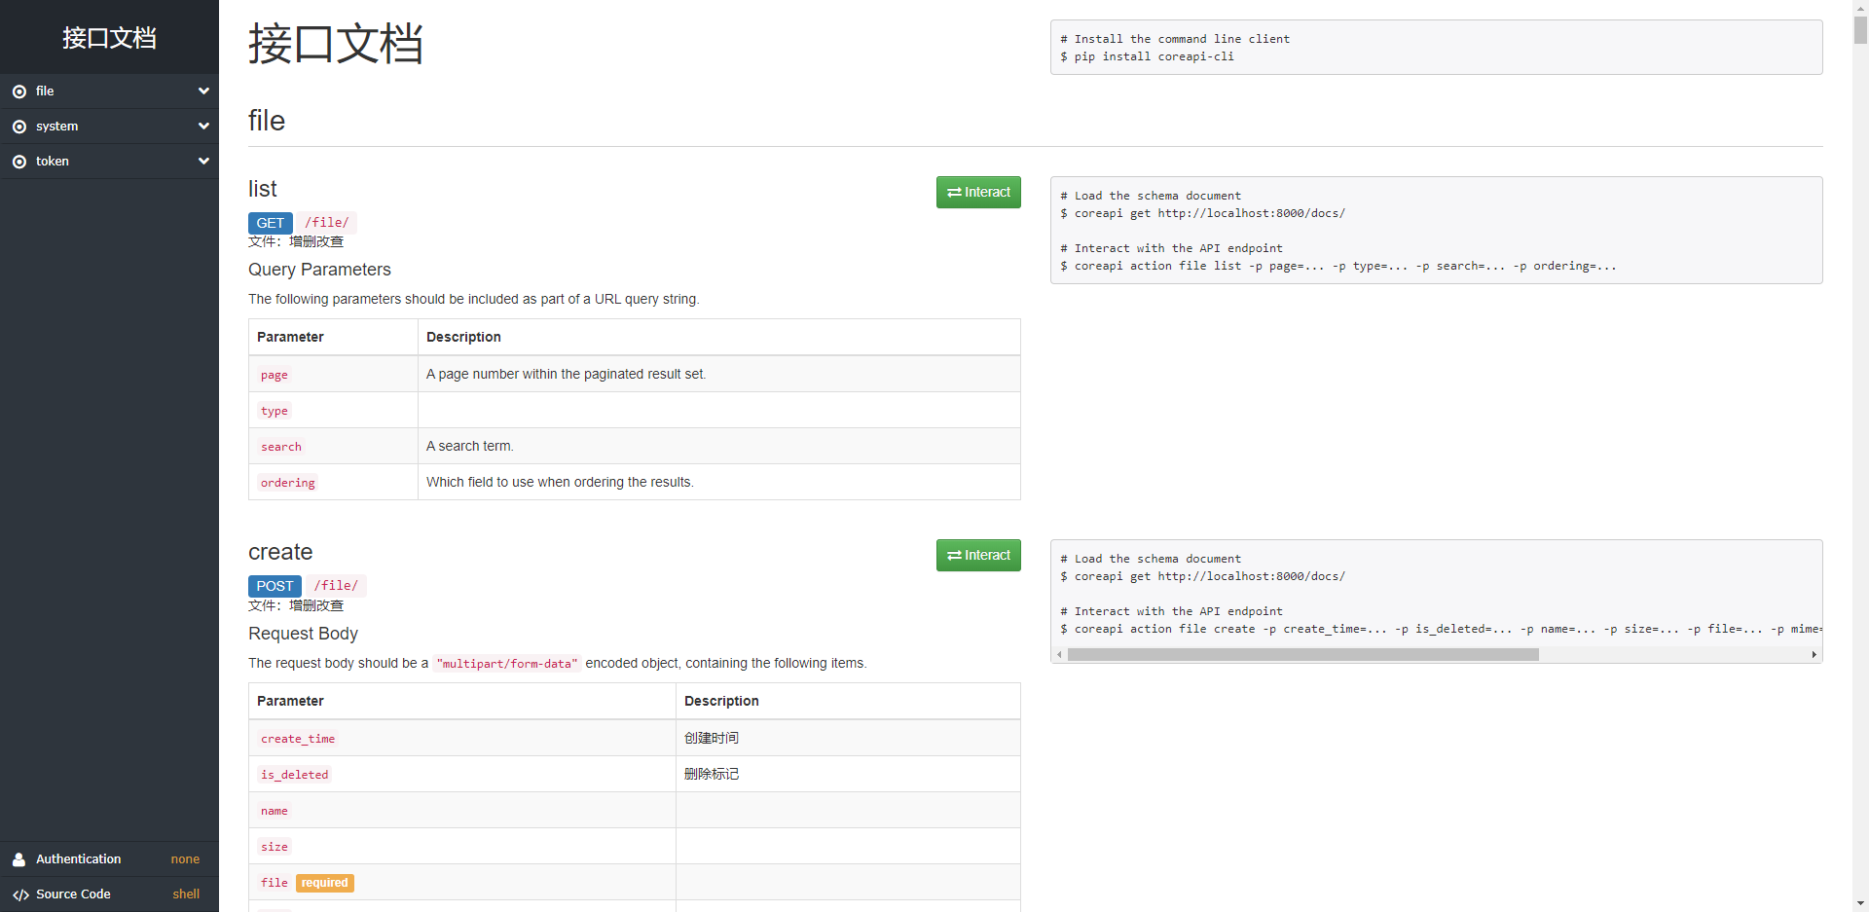Click the Source Code brackets icon

click(x=20, y=894)
